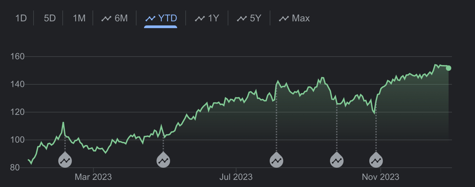Open the fourth event marker before Nov 2023
This screenshot has height=187, width=475.
[x=337, y=160]
